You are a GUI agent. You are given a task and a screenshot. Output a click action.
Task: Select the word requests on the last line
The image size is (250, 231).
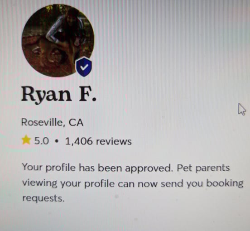pyautogui.click(x=43, y=198)
